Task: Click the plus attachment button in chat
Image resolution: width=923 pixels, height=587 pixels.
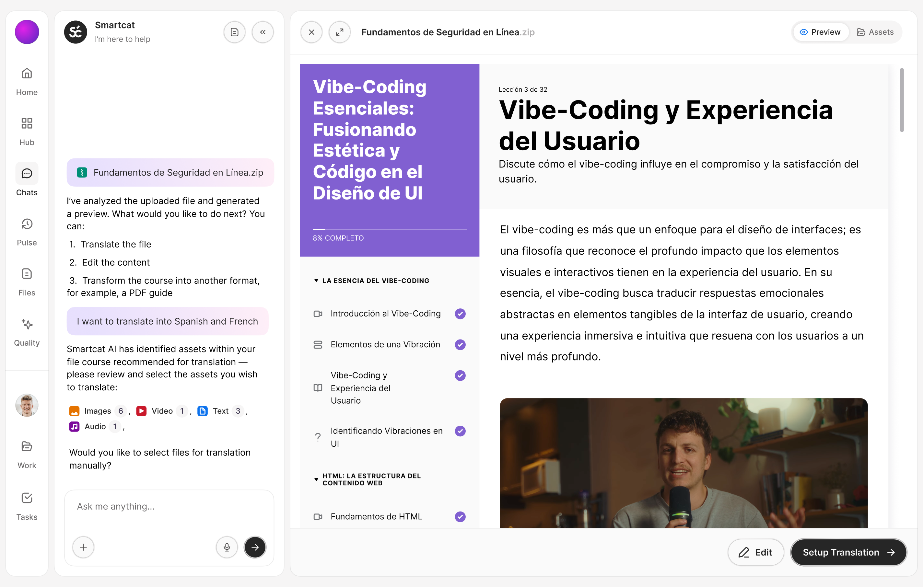Action: tap(83, 547)
